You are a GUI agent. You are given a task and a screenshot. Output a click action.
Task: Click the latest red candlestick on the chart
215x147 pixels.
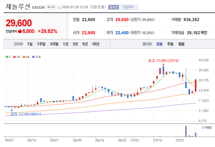coord(196,85)
